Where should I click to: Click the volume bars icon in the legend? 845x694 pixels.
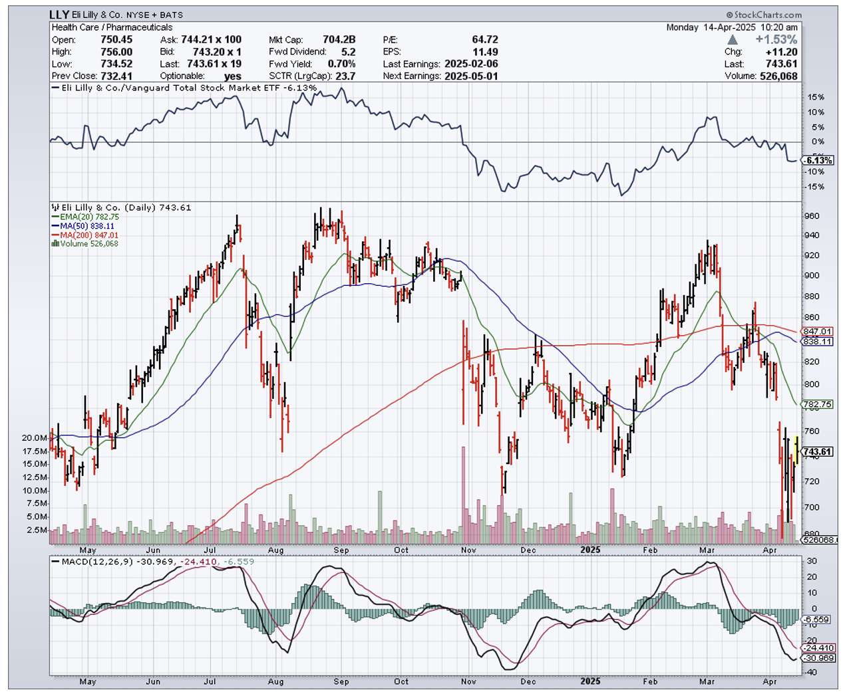pos(55,244)
